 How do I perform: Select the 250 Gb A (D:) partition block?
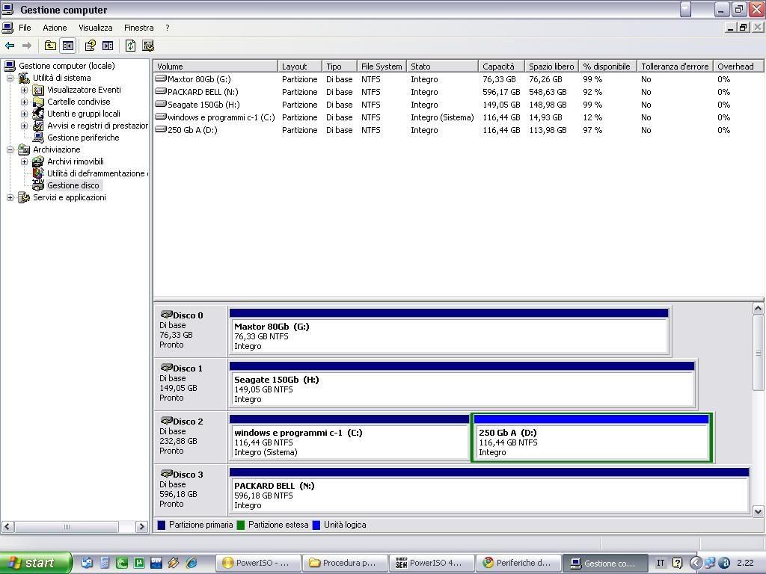click(x=591, y=442)
